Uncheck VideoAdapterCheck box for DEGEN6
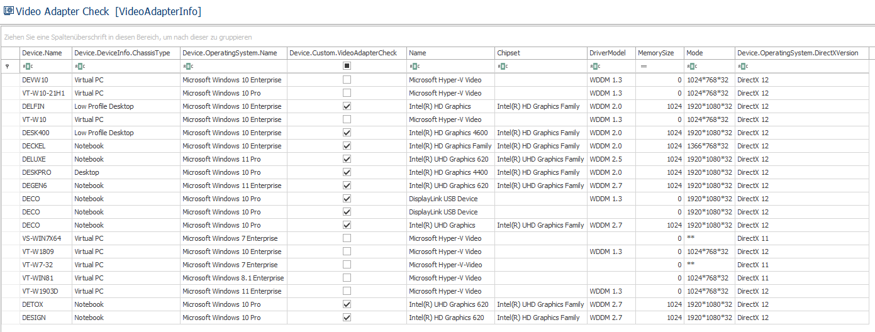 [347, 185]
